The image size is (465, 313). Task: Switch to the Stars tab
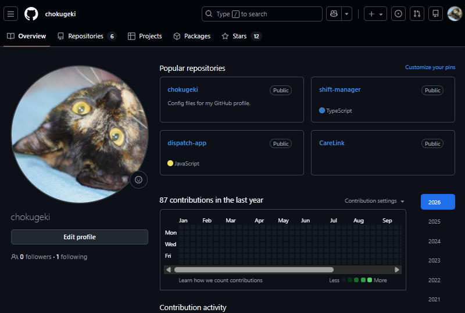(x=241, y=36)
